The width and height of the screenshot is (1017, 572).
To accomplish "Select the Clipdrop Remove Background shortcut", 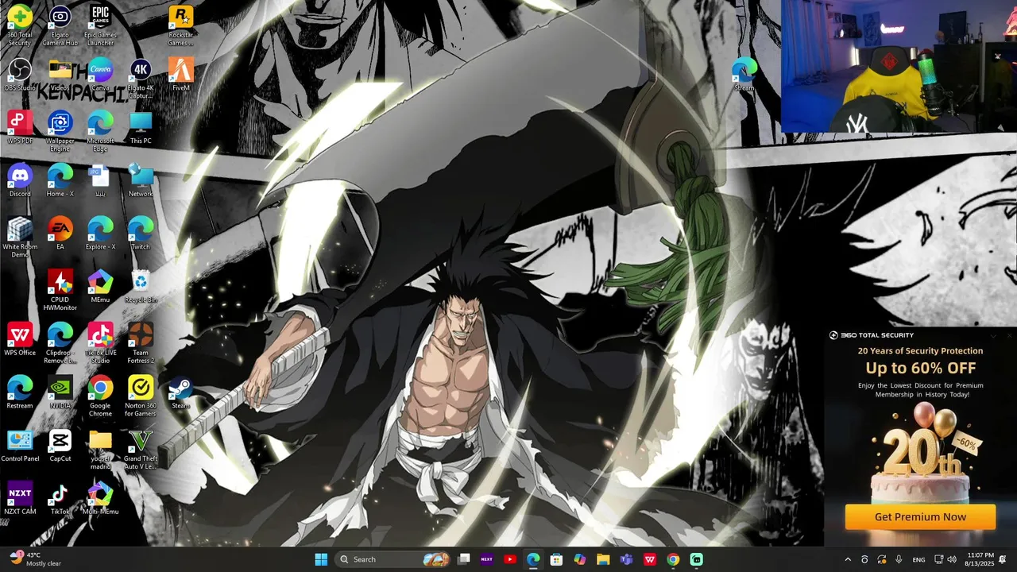I will [60, 343].
